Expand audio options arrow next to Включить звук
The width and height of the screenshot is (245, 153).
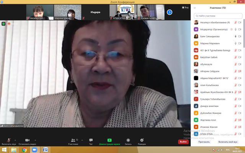[x=15, y=140]
